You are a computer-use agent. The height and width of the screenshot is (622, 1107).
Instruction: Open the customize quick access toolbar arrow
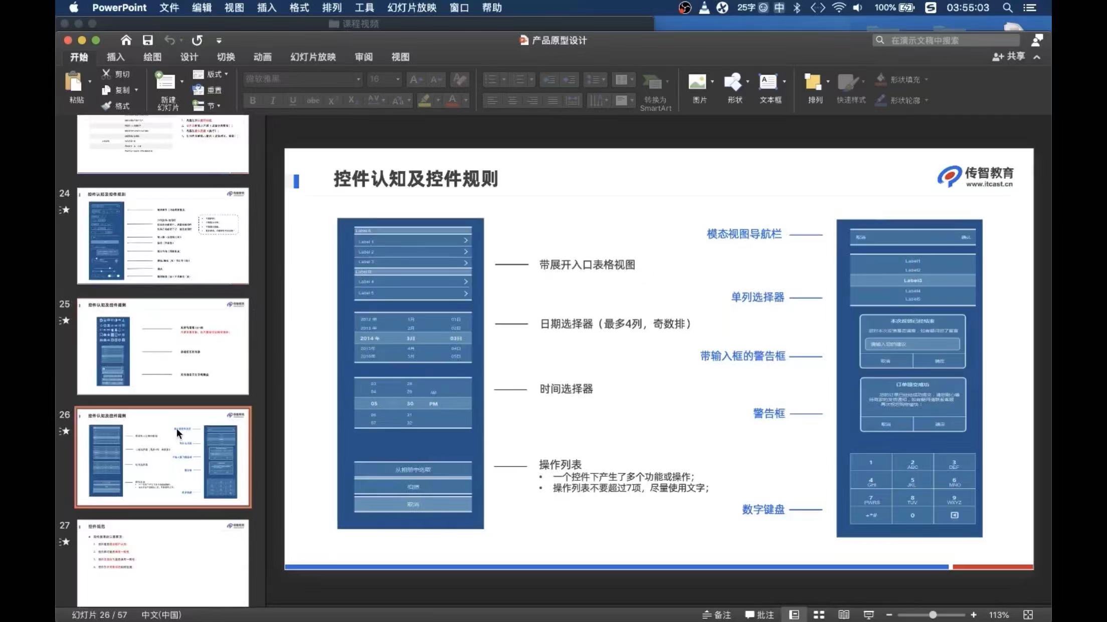219,41
